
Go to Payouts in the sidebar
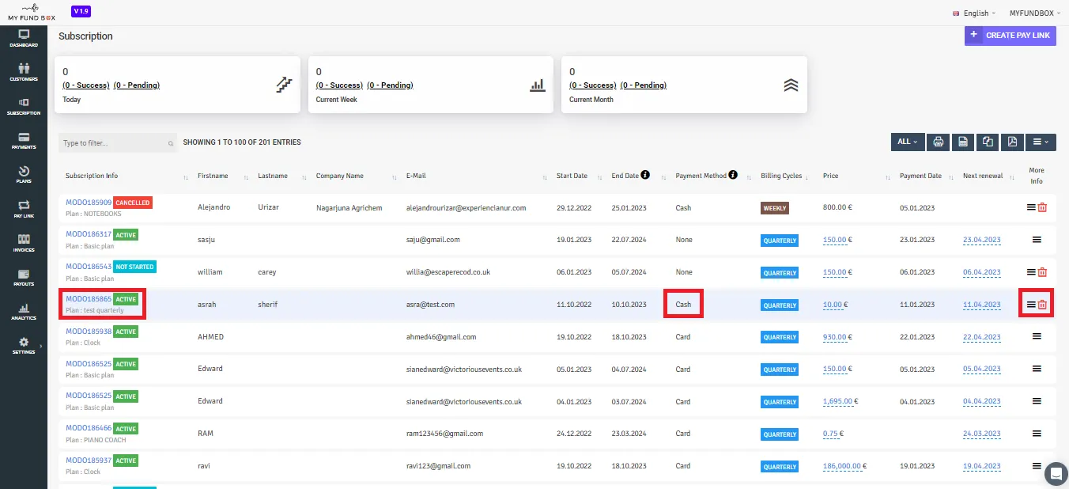[24, 276]
